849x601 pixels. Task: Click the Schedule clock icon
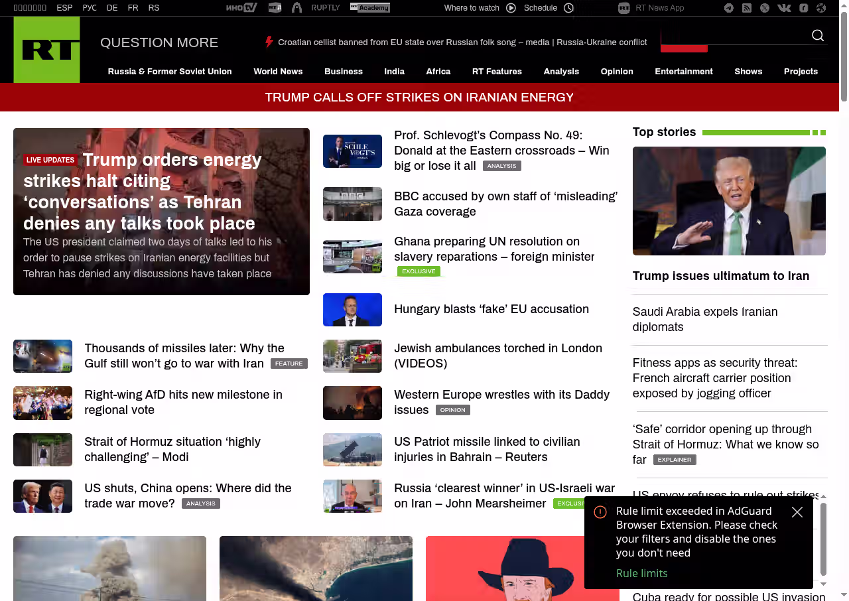click(568, 8)
